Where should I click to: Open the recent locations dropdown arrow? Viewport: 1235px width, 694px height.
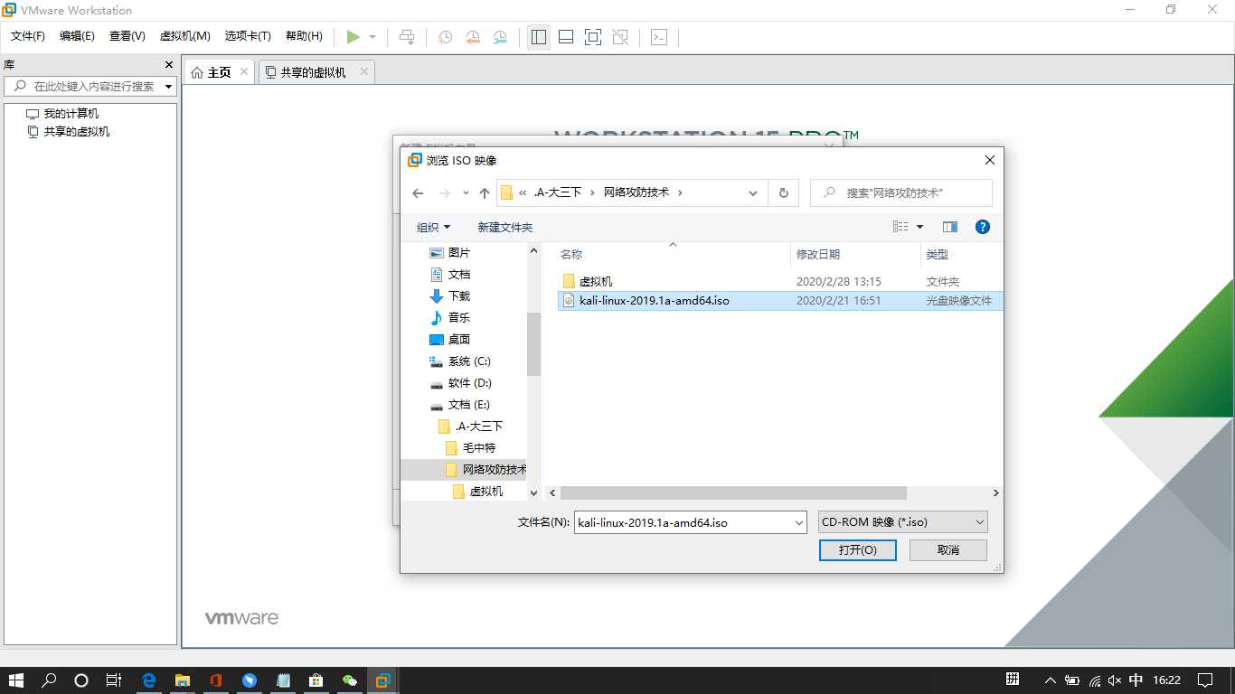[x=466, y=192]
